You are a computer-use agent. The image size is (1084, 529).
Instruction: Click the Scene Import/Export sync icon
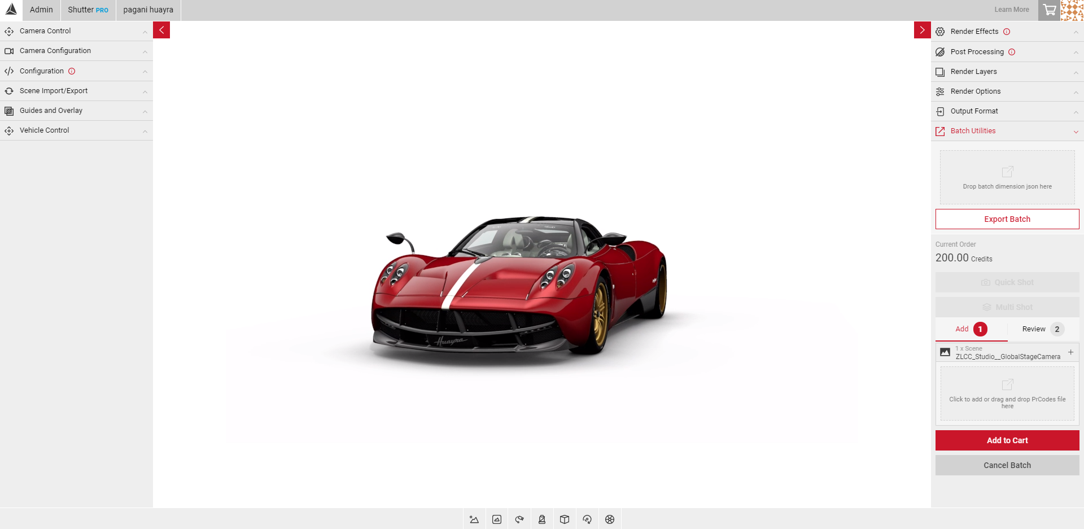click(9, 91)
